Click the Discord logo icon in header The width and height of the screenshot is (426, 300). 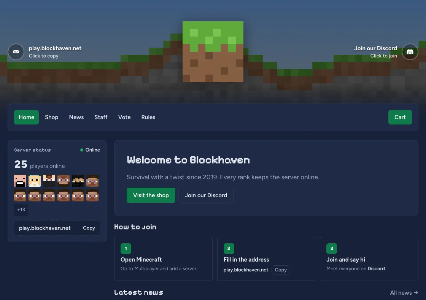410,52
